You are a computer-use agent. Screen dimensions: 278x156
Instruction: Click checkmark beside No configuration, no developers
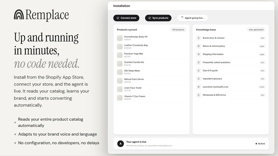[15, 143]
